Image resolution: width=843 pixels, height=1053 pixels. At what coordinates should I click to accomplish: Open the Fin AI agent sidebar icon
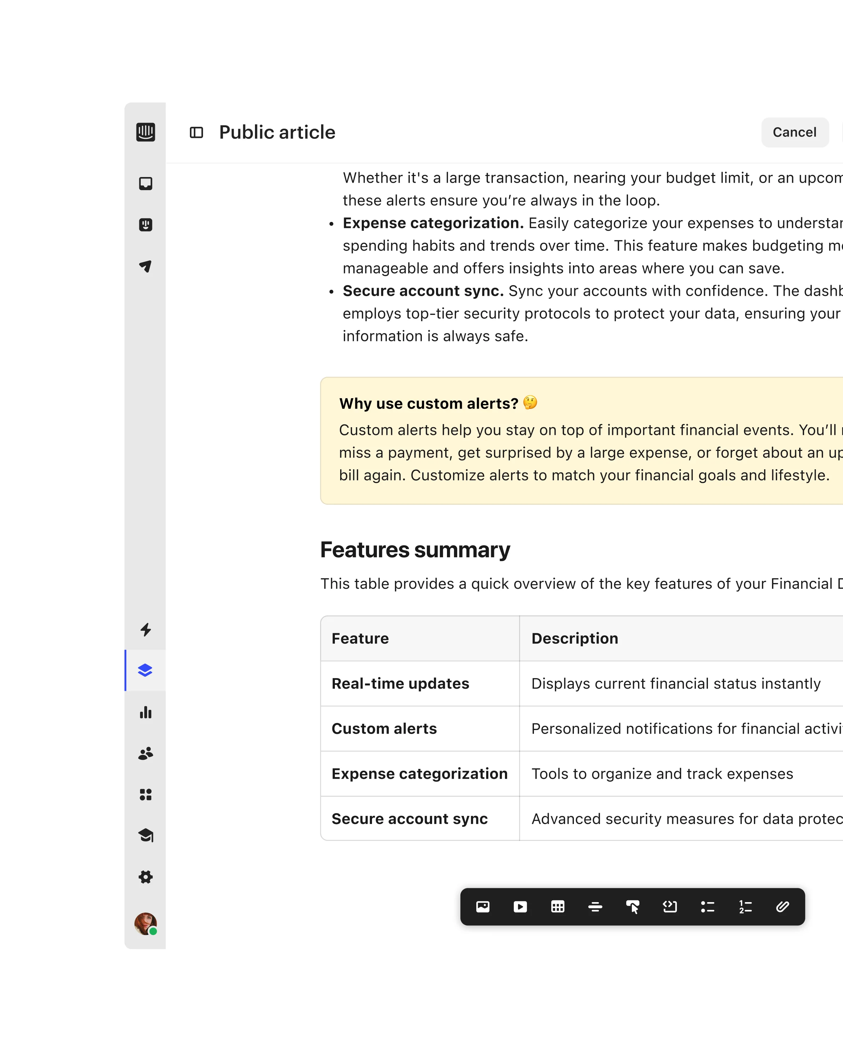[145, 225]
